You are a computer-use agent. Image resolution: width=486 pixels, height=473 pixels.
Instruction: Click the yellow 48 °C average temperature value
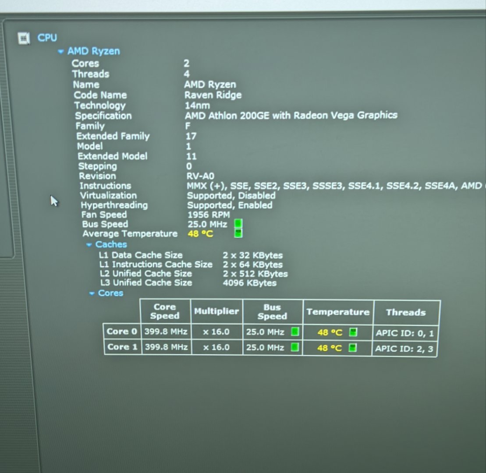click(200, 233)
